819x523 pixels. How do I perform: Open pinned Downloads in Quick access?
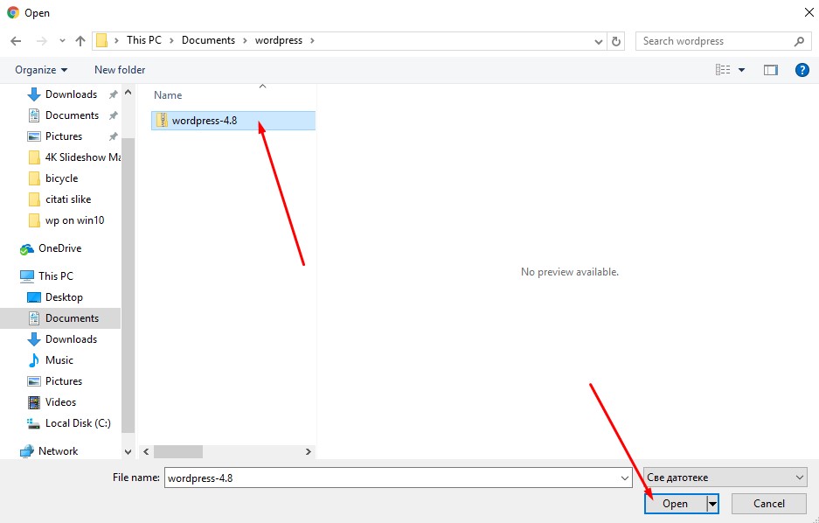tap(71, 94)
